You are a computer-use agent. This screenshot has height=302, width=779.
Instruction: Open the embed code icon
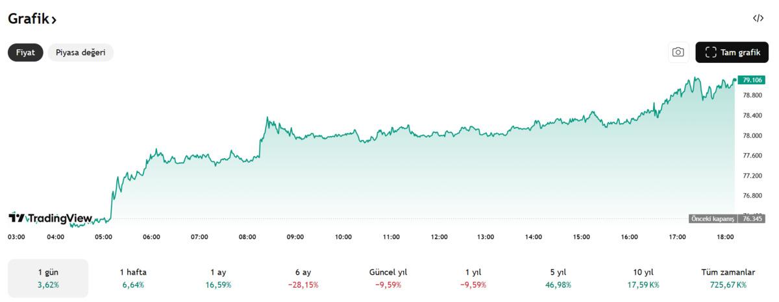758,18
